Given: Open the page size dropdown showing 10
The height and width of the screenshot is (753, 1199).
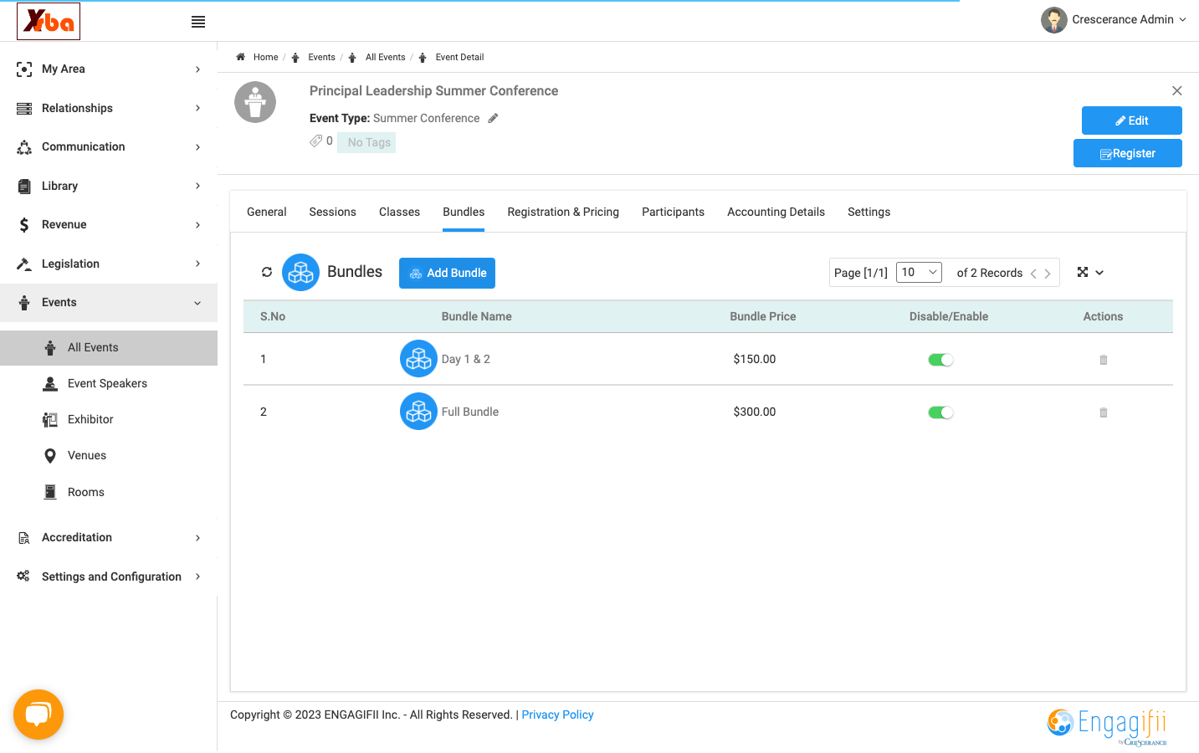Looking at the screenshot, I should (919, 272).
